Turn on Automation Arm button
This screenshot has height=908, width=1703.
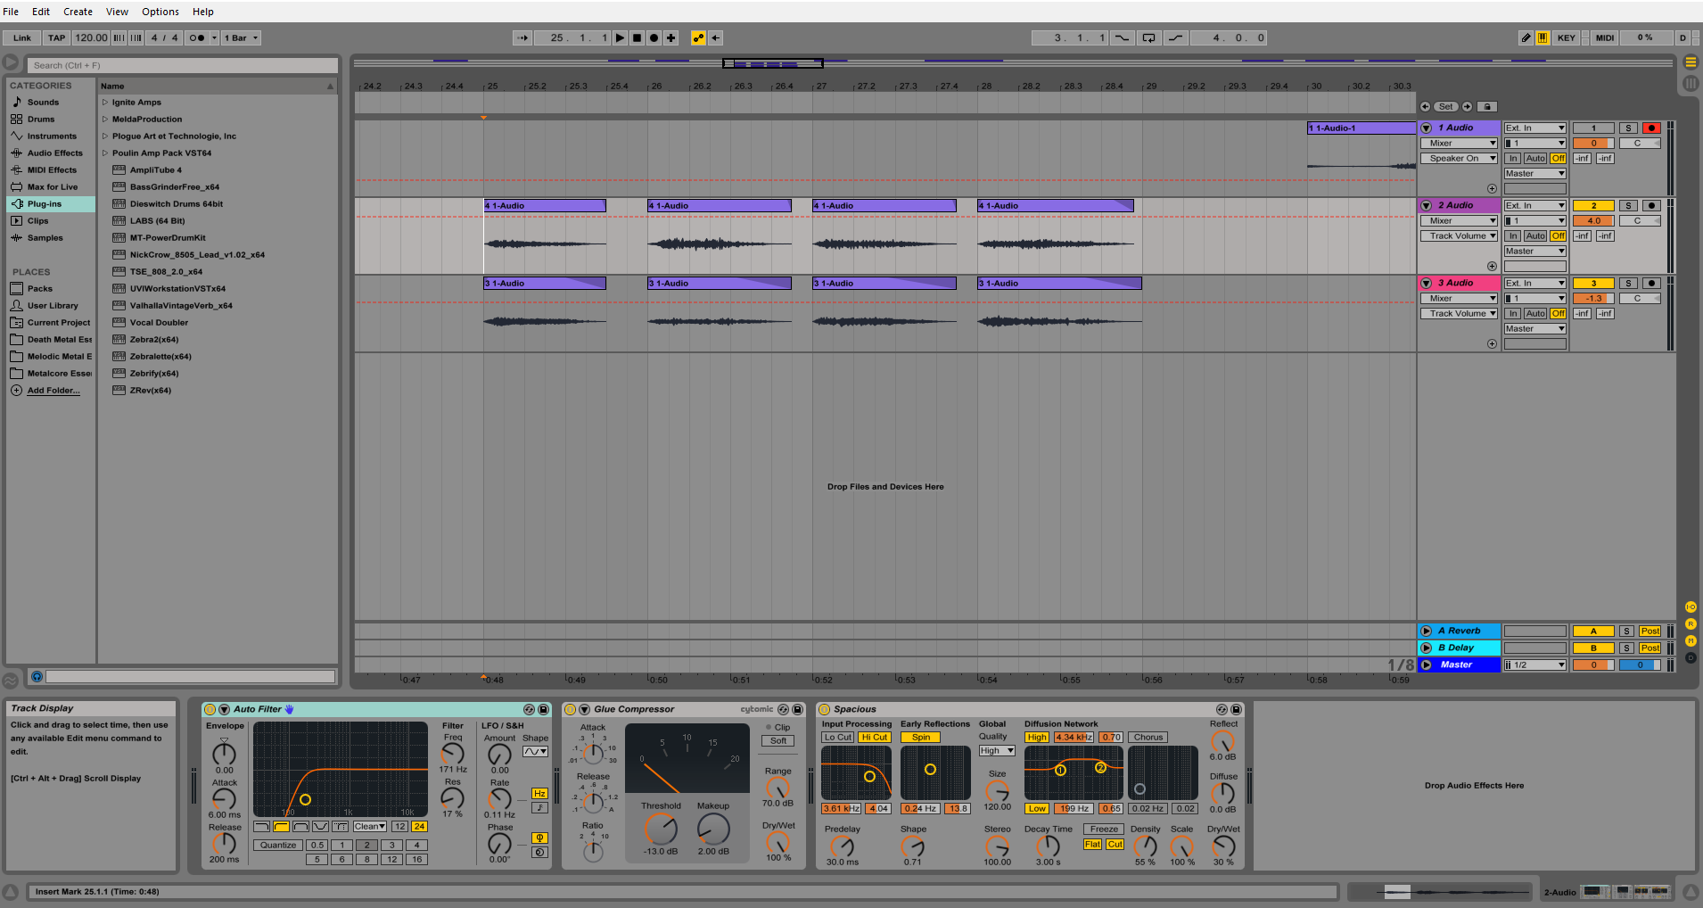(x=698, y=37)
